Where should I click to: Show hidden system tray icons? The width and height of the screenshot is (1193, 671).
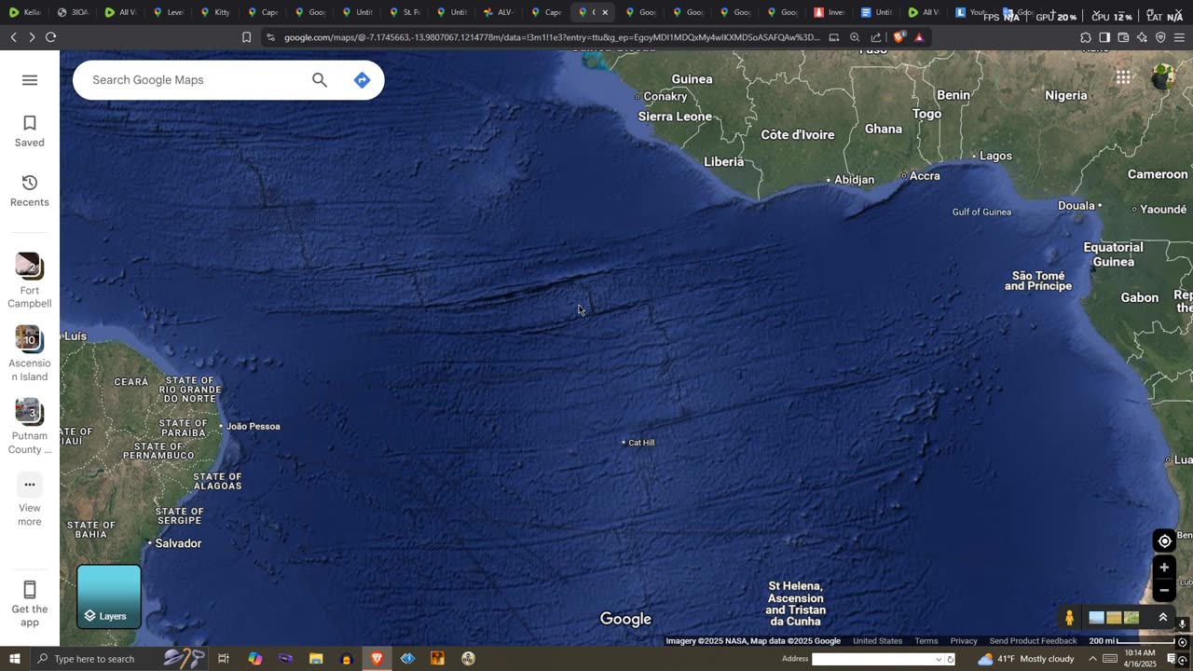coord(1092,659)
